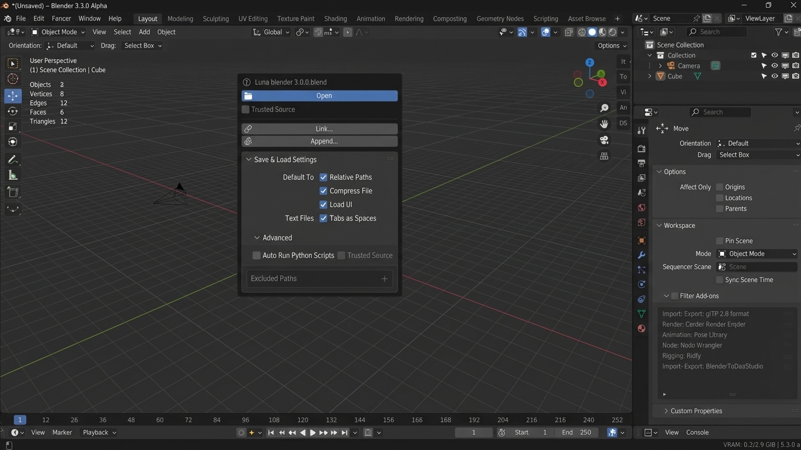
Task: Enable Auto Run Python Scripts
Action: coord(256,255)
